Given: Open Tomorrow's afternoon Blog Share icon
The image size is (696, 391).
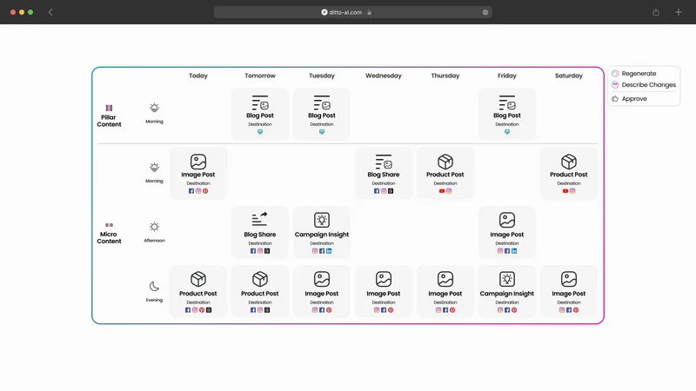Looking at the screenshot, I should (259, 220).
